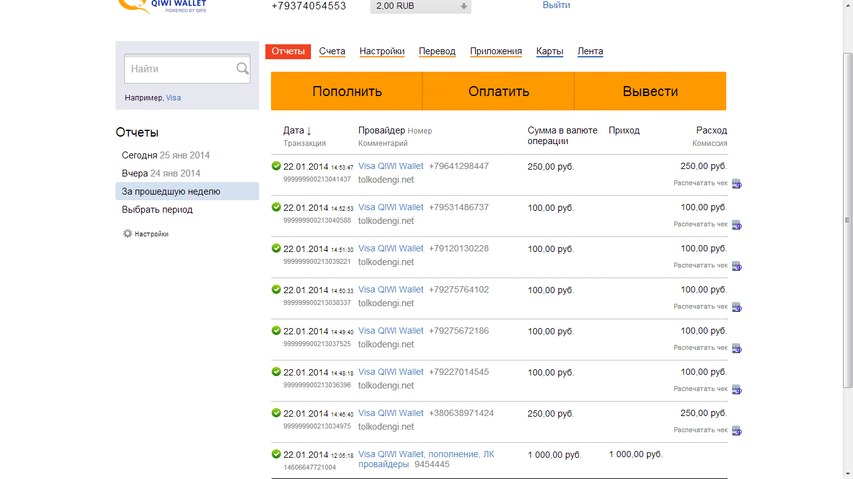Click the Visa example link under the search box
Screen dimensions: 853x479
[x=174, y=98]
